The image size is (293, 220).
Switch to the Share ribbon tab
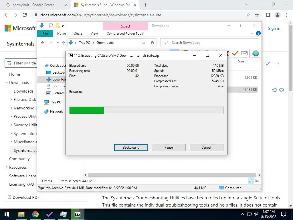point(78,34)
